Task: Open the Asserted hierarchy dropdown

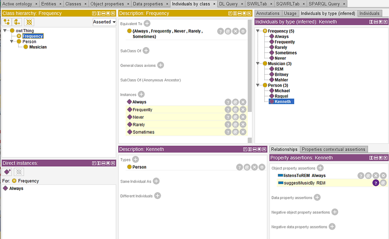Action: tap(104, 22)
